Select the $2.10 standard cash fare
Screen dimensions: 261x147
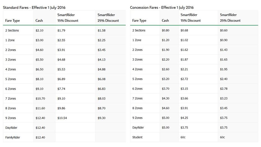(x=39, y=30)
